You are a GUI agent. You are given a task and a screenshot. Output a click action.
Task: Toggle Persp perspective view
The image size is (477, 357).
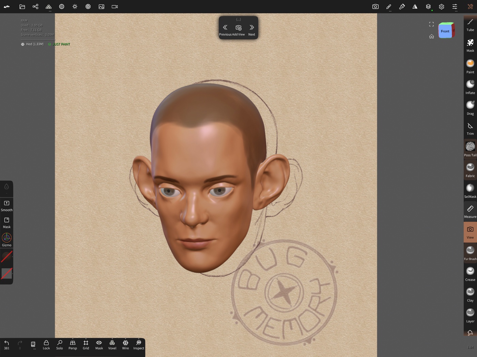73,345
